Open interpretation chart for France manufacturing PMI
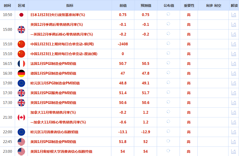 (x=234, y=64)
